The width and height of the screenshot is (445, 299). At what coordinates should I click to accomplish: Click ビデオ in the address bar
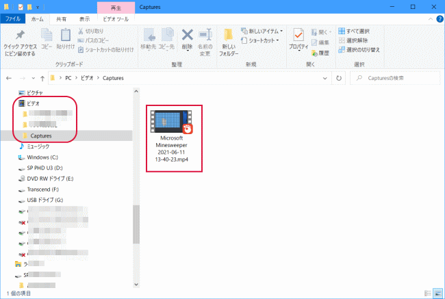click(x=87, y=78)
